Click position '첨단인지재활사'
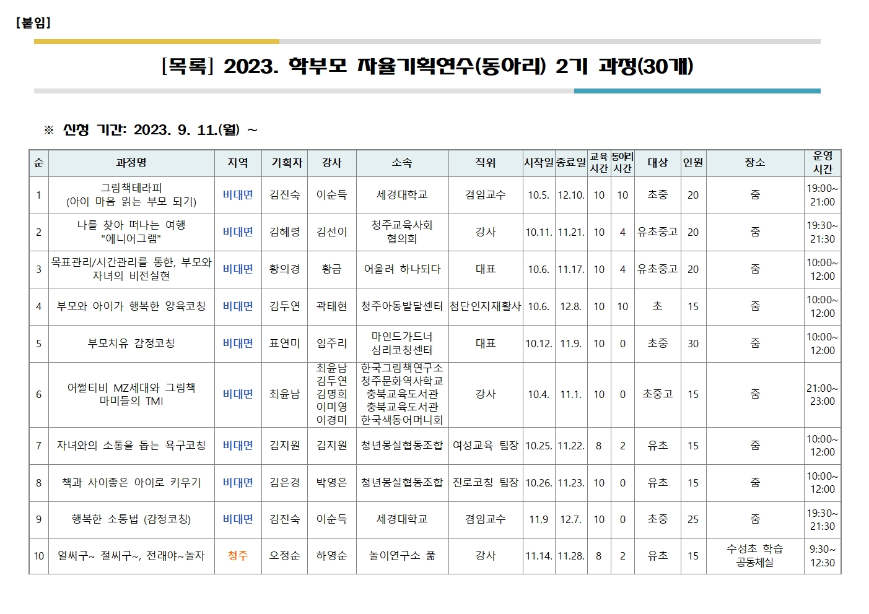The width and height of the screenshot is (869, 614). pyautogui.click(x=486, y=306)
